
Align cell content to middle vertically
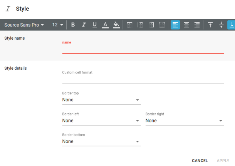click(x=221, y=25)
